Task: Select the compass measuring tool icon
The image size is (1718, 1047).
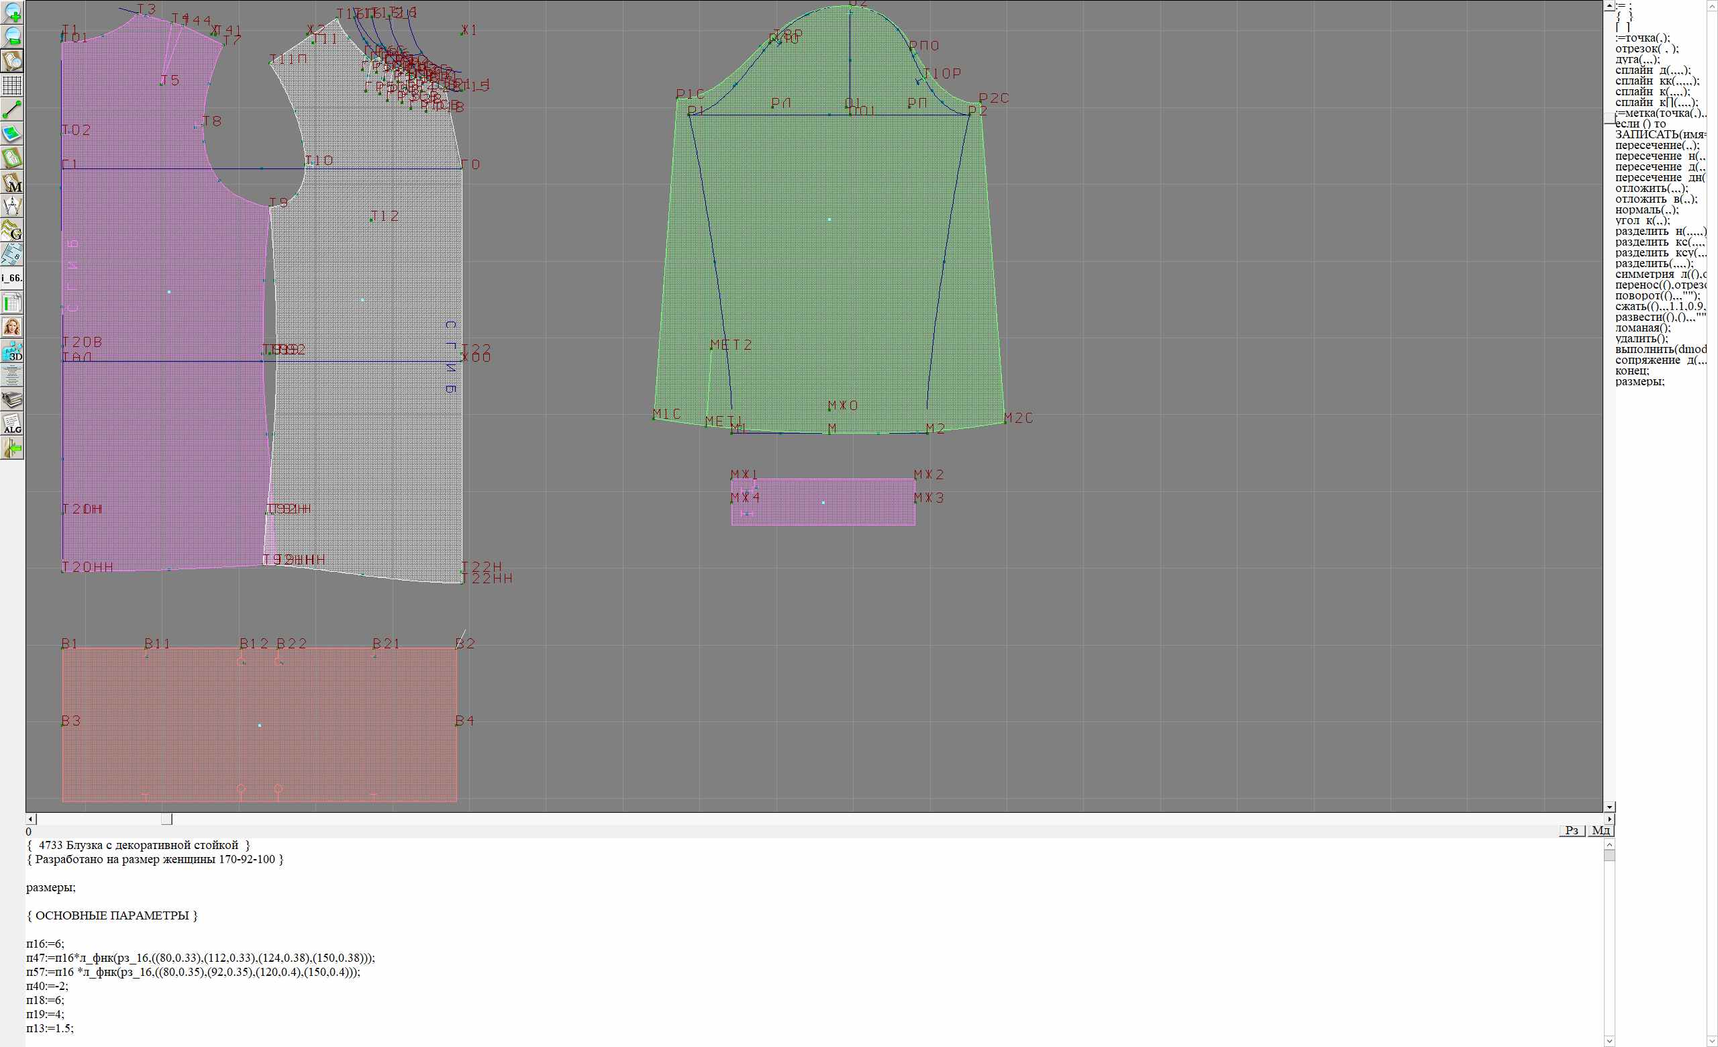Action: click(x=13, y=205)
